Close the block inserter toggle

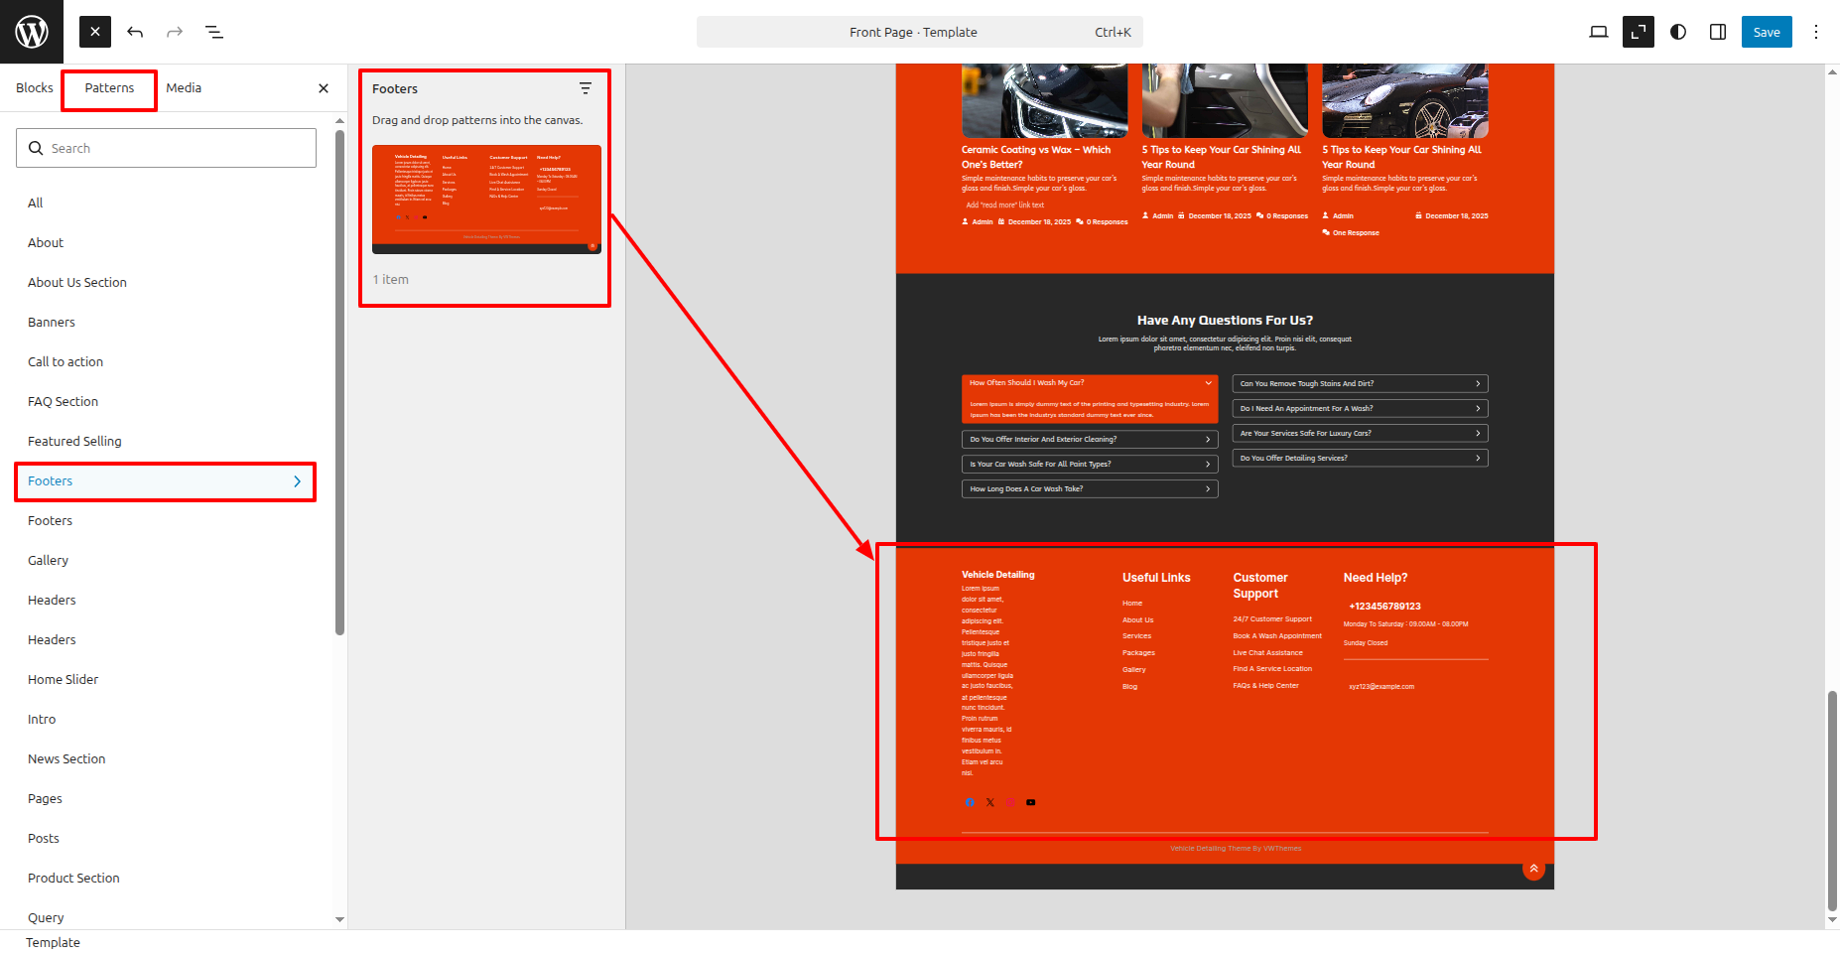pyautogui.click(x=95, y=32)
